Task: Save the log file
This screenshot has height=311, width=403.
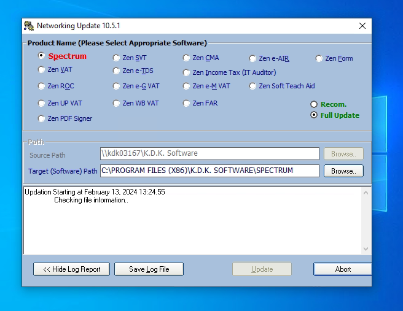Action: (149, 269)
